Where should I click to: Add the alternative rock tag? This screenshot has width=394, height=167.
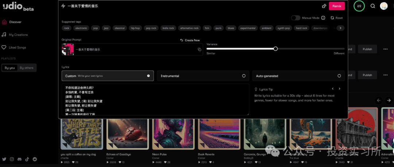189,28
